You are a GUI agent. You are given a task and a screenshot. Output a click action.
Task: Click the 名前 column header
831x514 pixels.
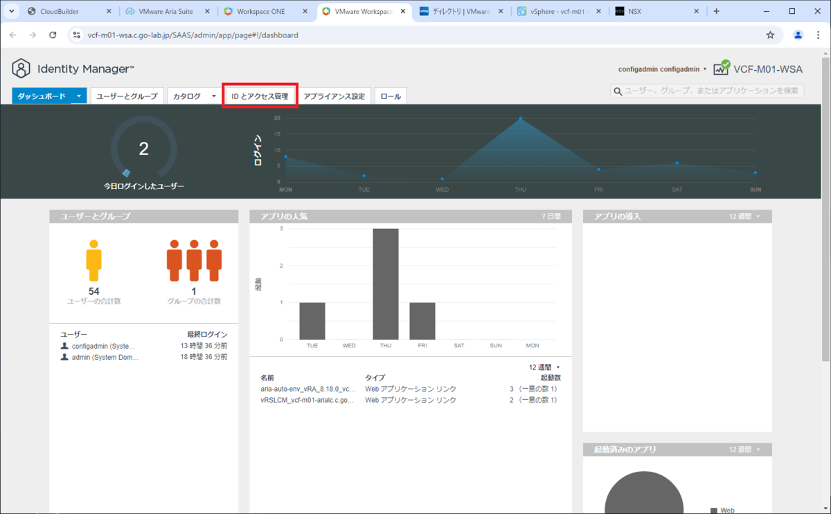pyautogui.click(x=267, y=378)
